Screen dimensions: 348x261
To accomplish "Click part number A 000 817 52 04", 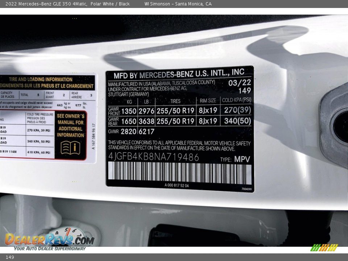I will (177, 185).
